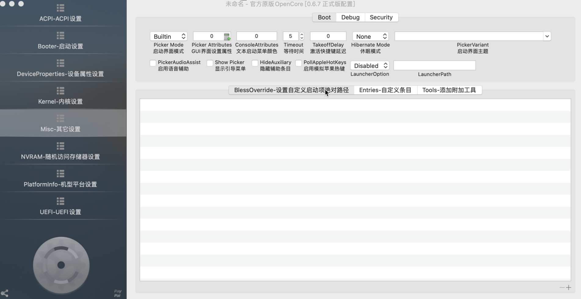Click the calculator icon beside Picker Attributes
Image resolution: width=581 pixels, height=299 pixels.
click(227, 36)
